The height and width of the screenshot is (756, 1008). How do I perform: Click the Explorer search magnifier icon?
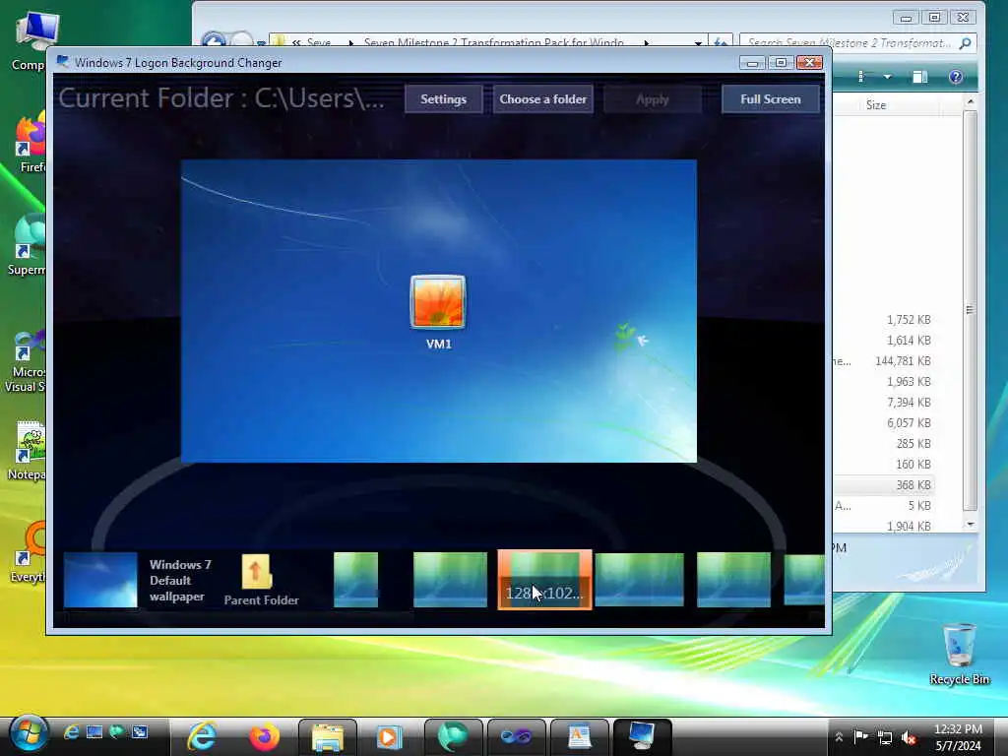[x=965, y=43]
